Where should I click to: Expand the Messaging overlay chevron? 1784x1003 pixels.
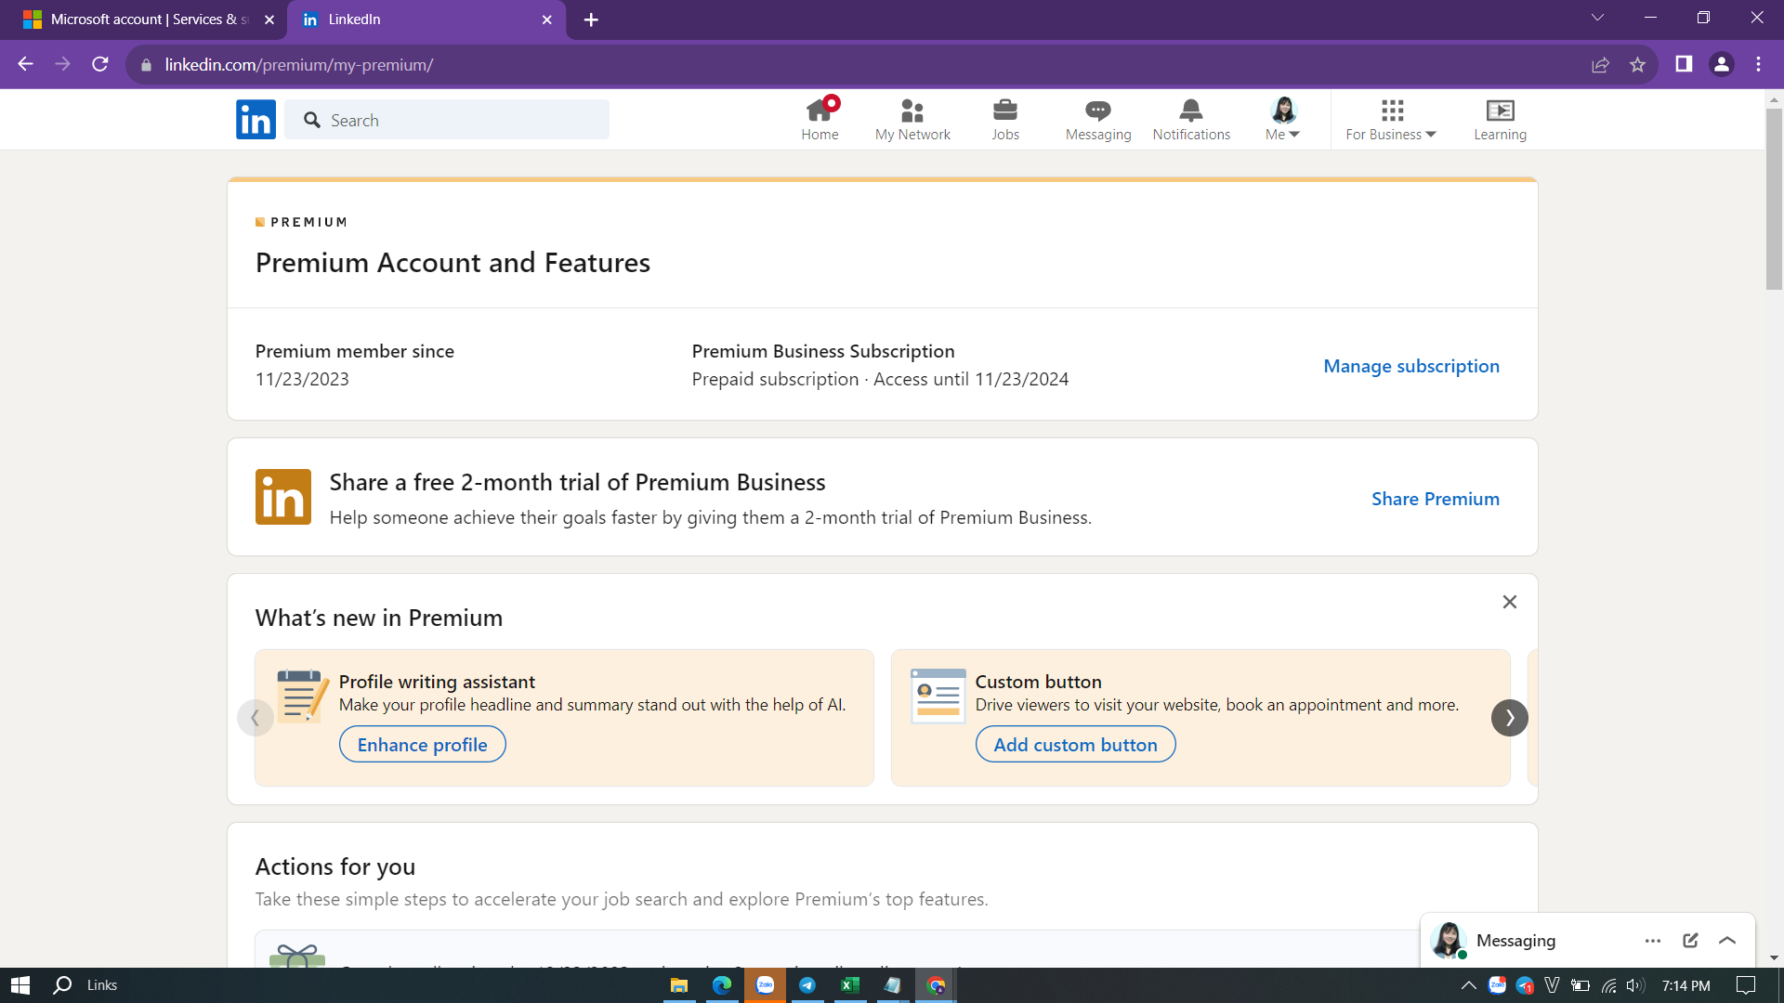coord(1727,941)
